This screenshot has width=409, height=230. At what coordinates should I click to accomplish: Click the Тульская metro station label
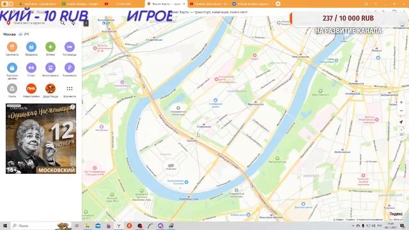pos(389,208)
